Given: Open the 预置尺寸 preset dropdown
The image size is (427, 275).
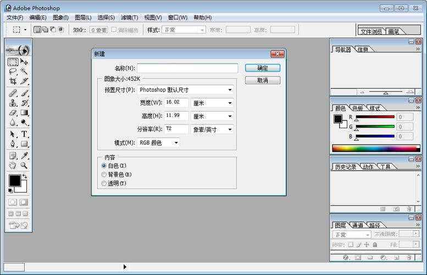Looking at the screenshot, I should point(185,90).
